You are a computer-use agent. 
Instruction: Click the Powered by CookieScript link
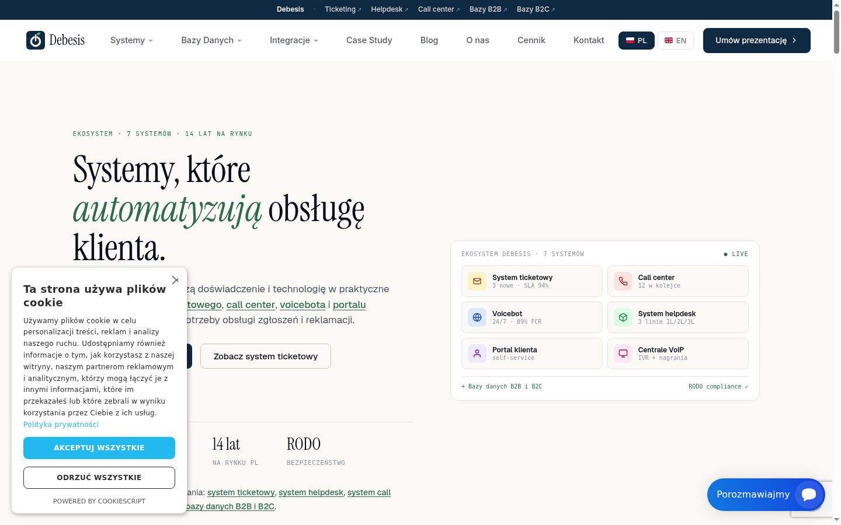[99, 501]
